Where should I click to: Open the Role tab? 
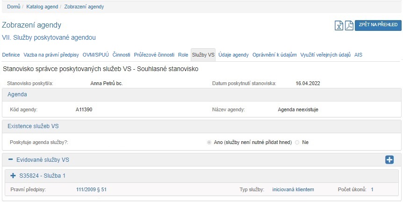tap(183, 55)
